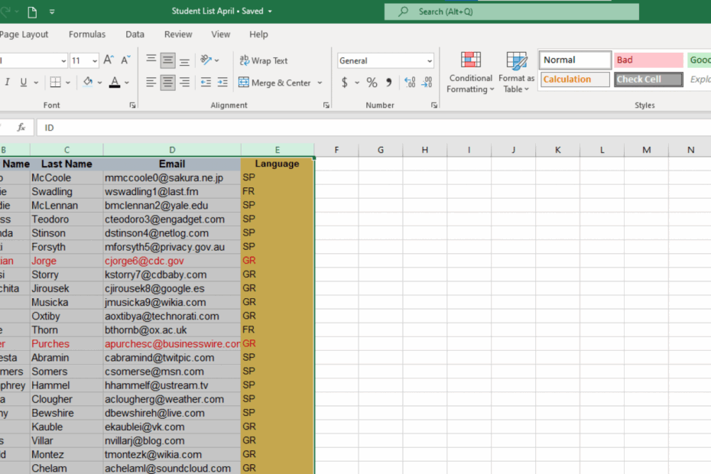Screen dimensions: 711x474
Task: Click Merge & Center button
Action: click(x=274, y=83)
